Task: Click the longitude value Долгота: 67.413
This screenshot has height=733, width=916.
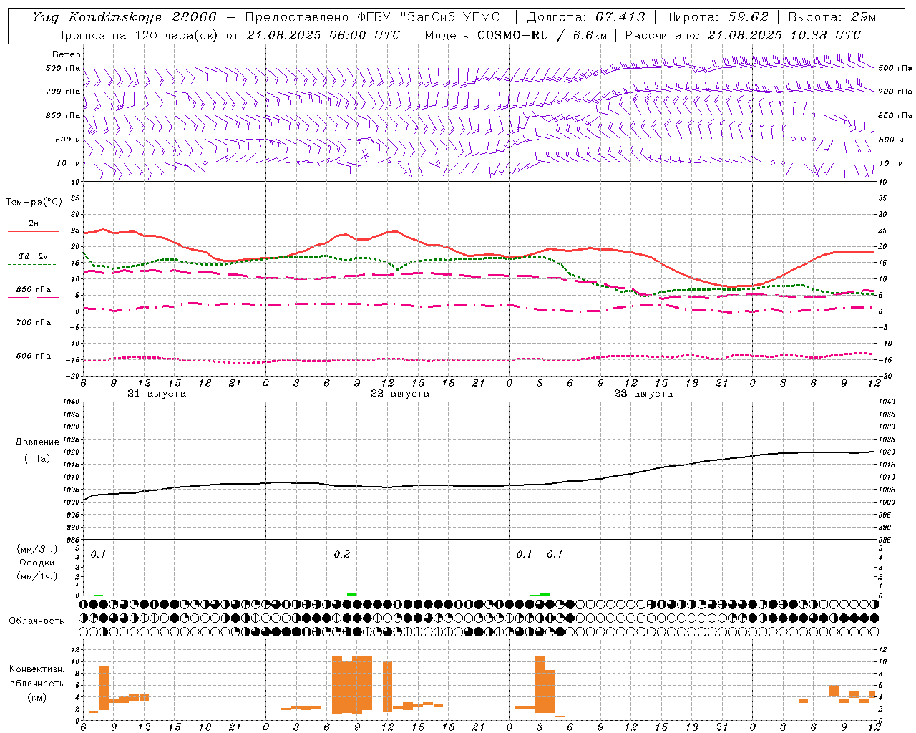Action: click(585, 17)
